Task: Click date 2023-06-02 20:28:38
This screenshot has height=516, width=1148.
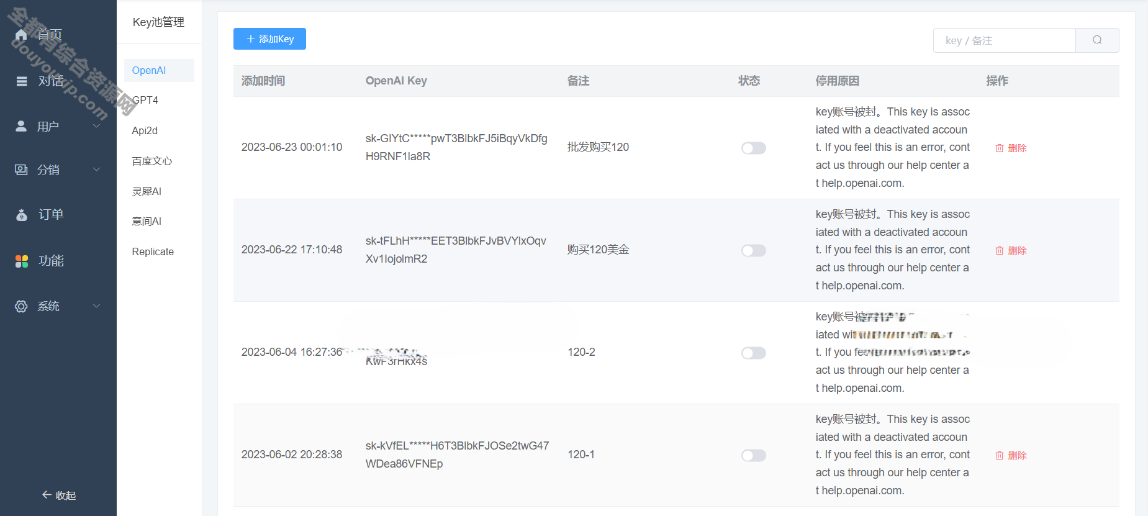Action: point(292,455)
